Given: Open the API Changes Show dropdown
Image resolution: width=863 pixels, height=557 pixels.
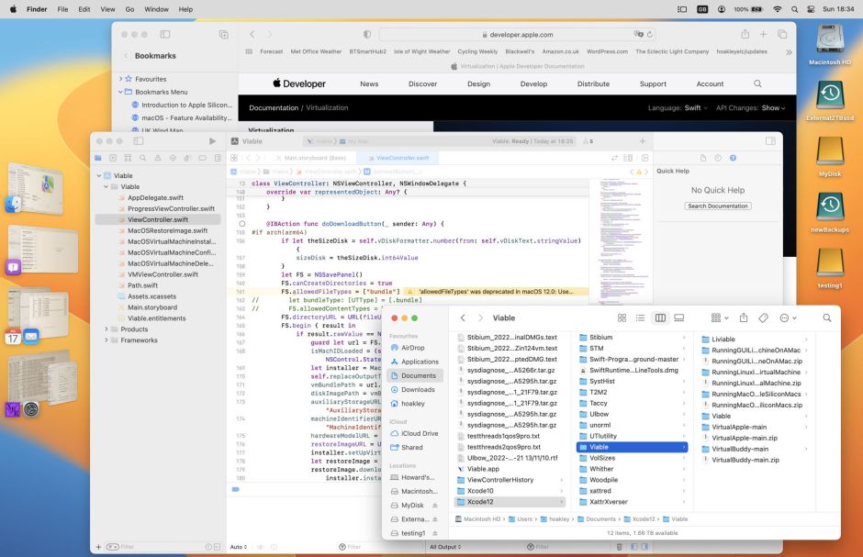Looking at the screenshot, I should (x=773, y=107).
